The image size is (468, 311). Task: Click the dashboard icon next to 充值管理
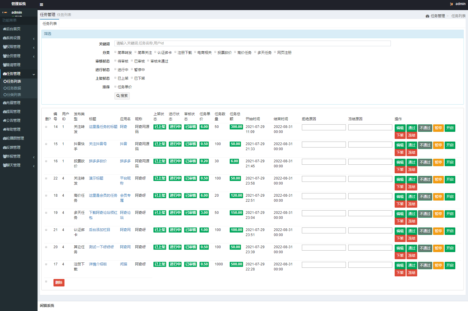pos(4,103)
